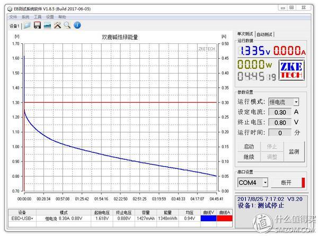The width and height of the screenshot is (318, 236).
Task: Click the 断开 disconnect button
Action: pos(286,183)
